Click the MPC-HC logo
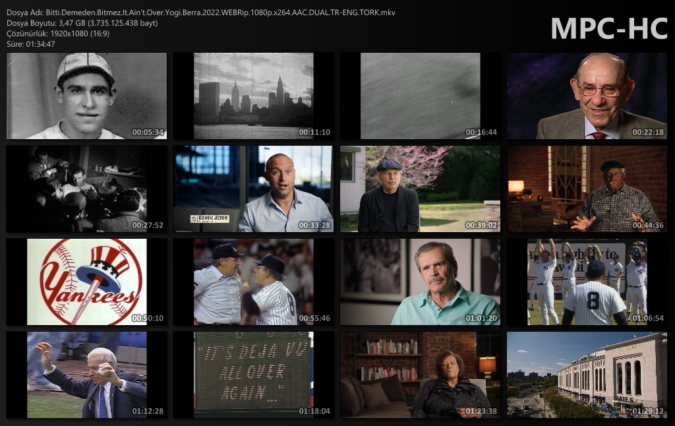Image resolution: width=675 pixels, height=426 pixels. 608,28
